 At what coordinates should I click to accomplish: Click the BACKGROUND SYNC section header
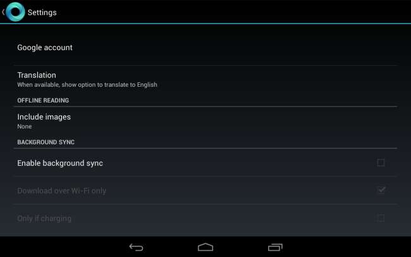pyautogui.click(x=46, y=142)
